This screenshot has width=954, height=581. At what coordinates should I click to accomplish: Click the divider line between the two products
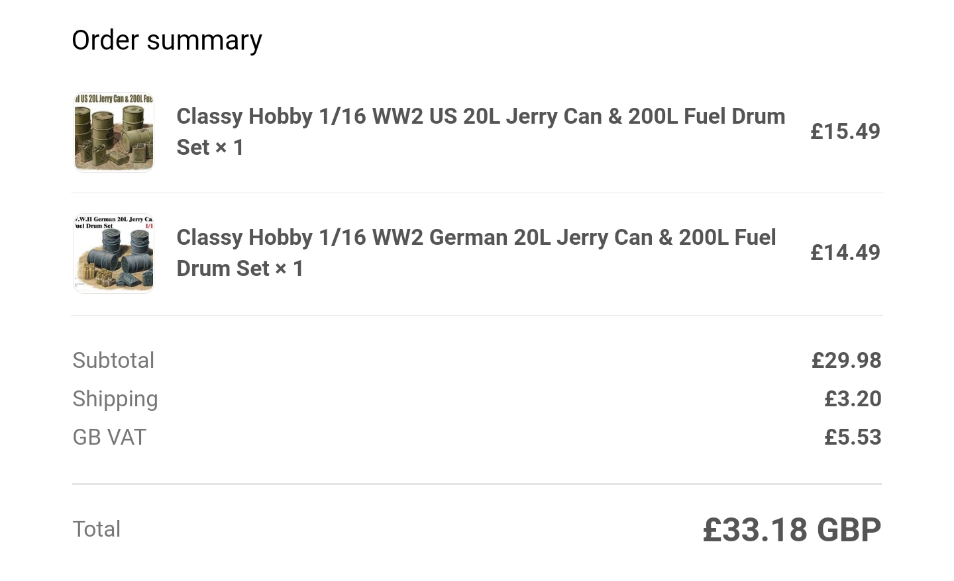click(477, 193)
